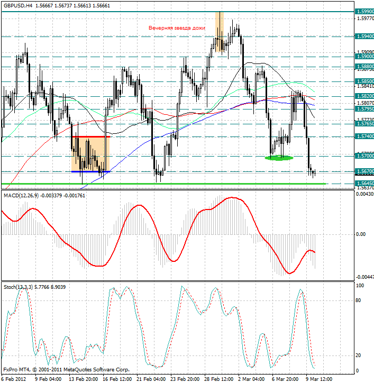Select the 1.5880 price level label
Viewport: 374px width, 383px height.
pyautogui.click(x=364, y=67)
